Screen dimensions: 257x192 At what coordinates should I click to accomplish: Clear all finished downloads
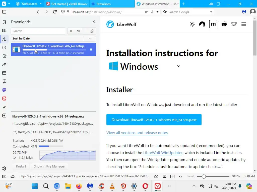92,31
